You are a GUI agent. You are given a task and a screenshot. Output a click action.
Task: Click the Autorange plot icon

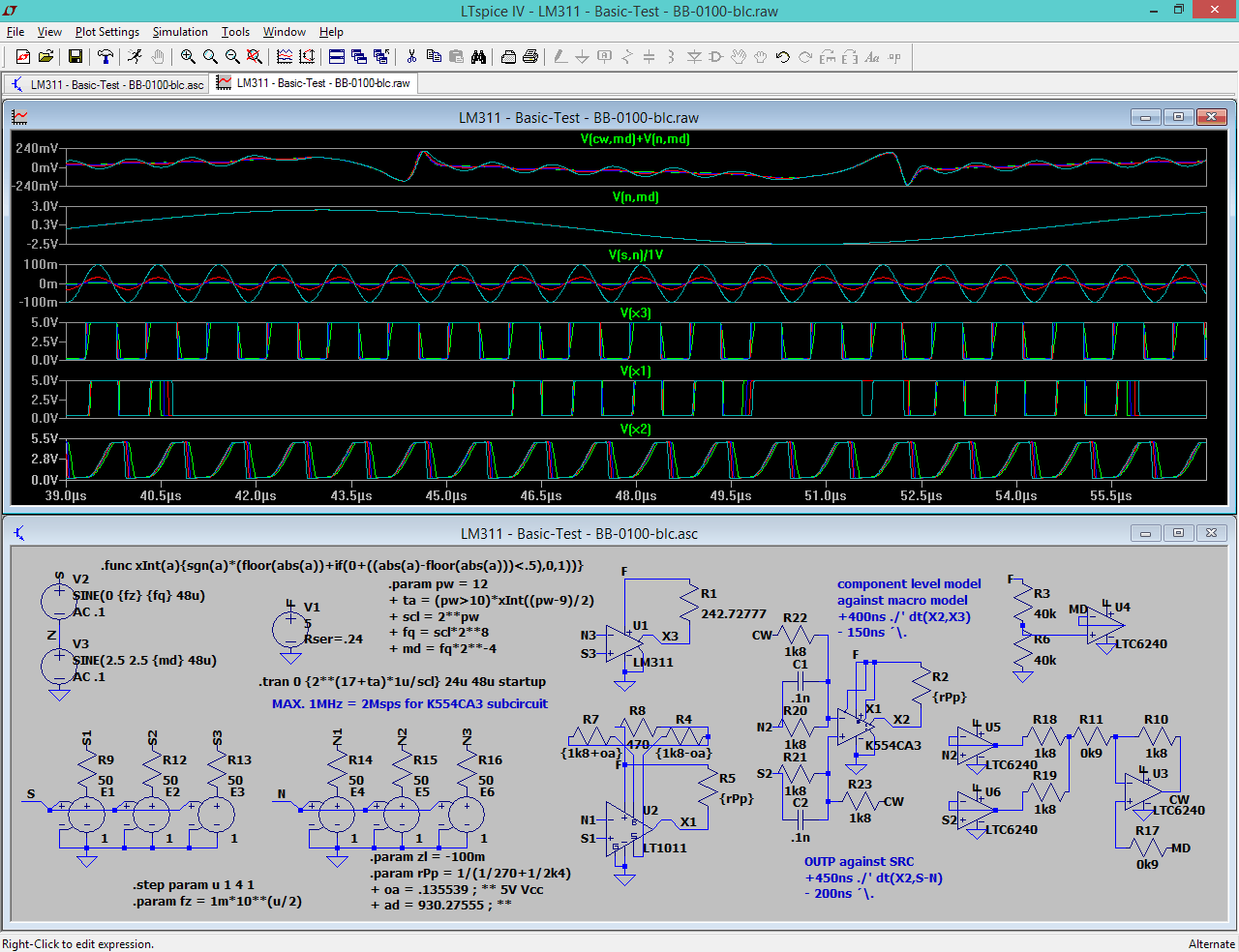307,57
